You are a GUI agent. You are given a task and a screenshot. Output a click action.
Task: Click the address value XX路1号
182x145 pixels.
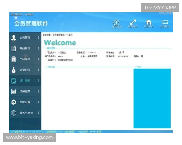click(121, 52)
